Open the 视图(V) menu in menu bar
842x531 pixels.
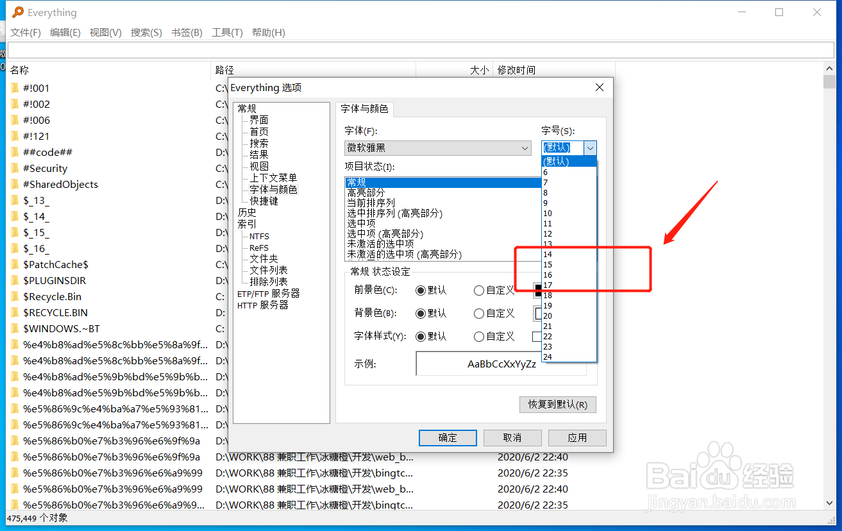point(106,33)
